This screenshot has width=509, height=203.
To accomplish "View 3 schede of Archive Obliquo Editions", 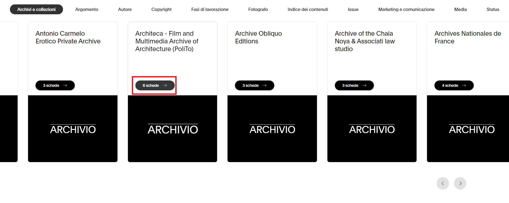I will (x=255, y=85).
